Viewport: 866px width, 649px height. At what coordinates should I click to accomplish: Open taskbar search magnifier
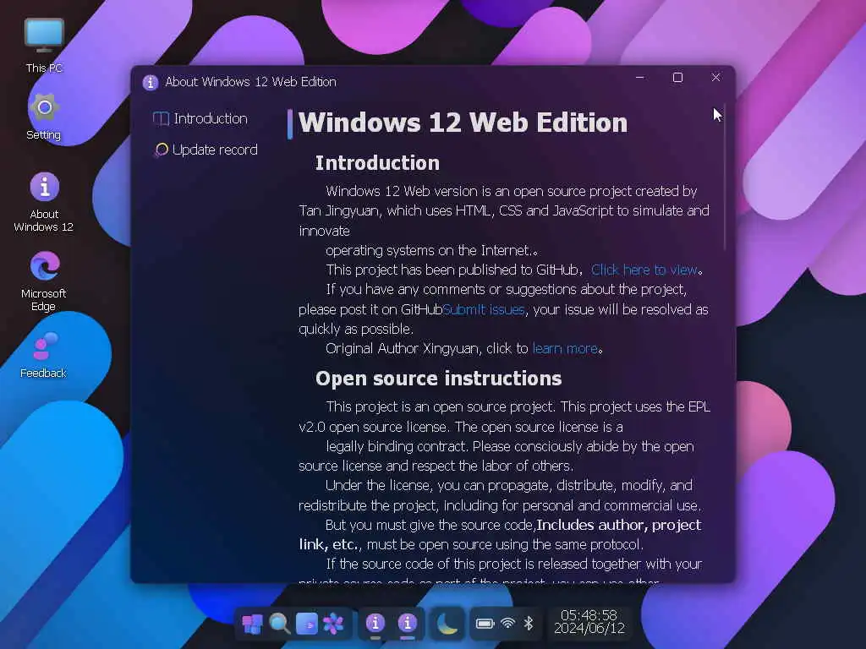(x=279, y=624)
